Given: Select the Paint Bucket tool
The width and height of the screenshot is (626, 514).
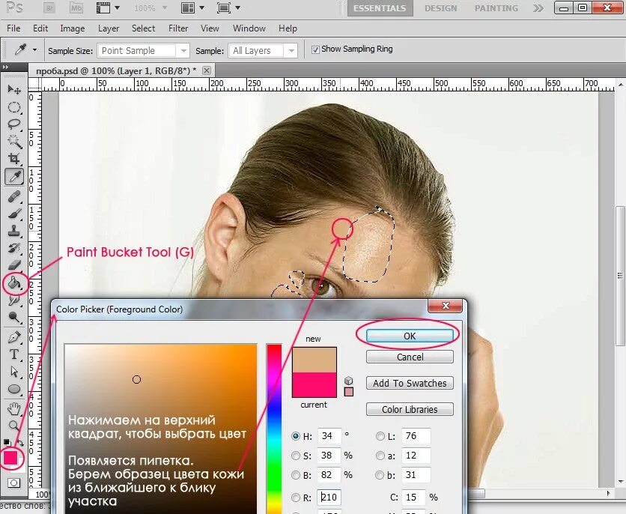Looking at the screenshot, I should point(14,283).
